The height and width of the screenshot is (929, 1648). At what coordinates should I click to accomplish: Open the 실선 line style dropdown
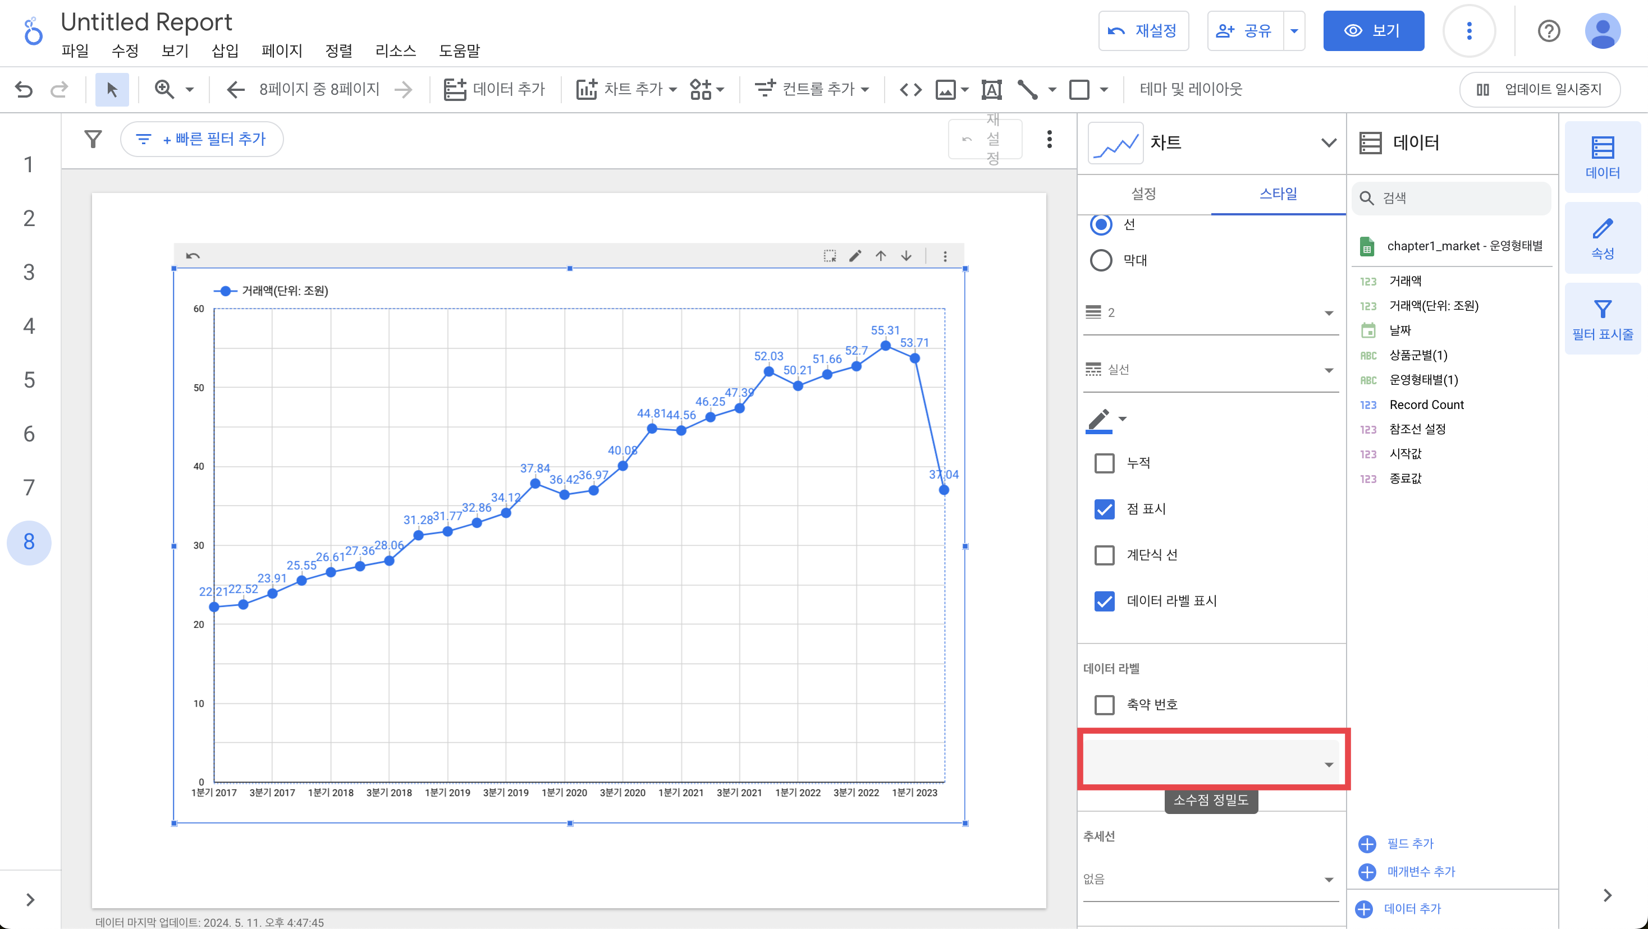click(1210, 370)
